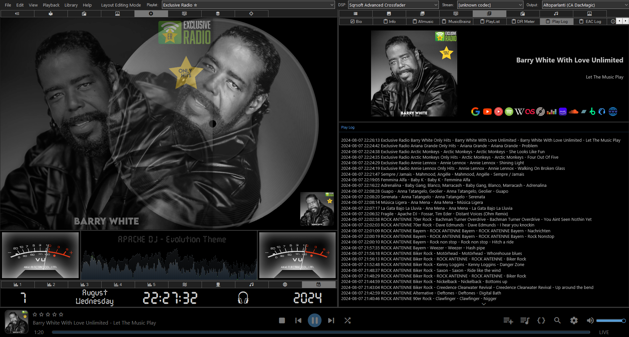
Task: Adjust the volume slider
Action: 611,321
